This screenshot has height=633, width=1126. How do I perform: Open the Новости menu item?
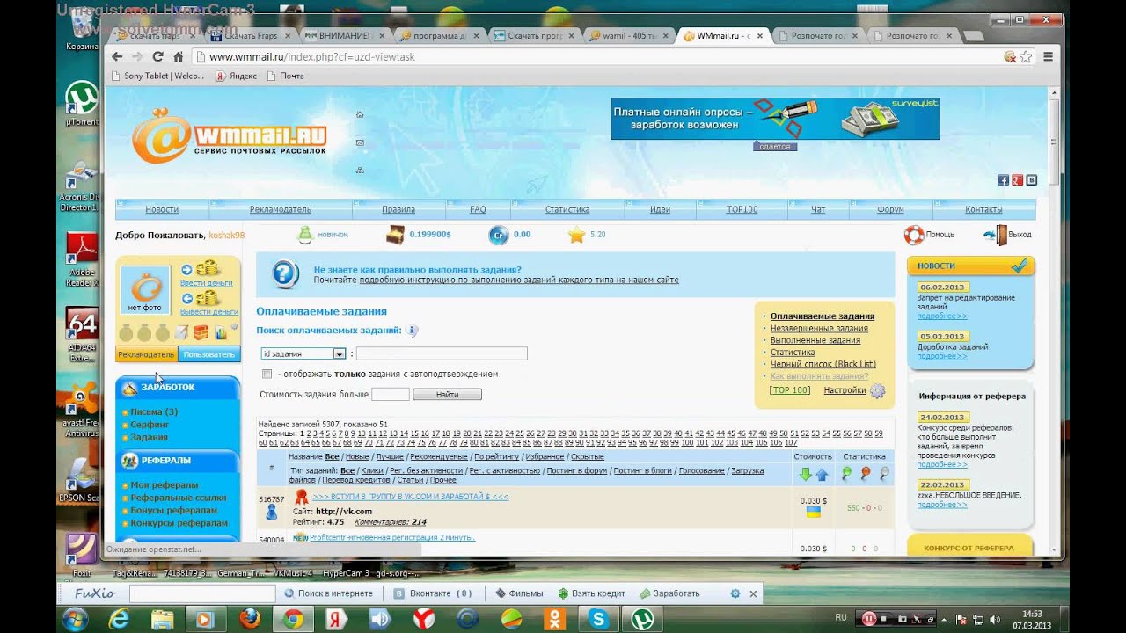coord(162,209)
